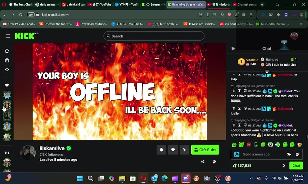The width and height of the screenshot is (308, 184).
Task: Open the emoji picker in chat
Action: (297, 154)
